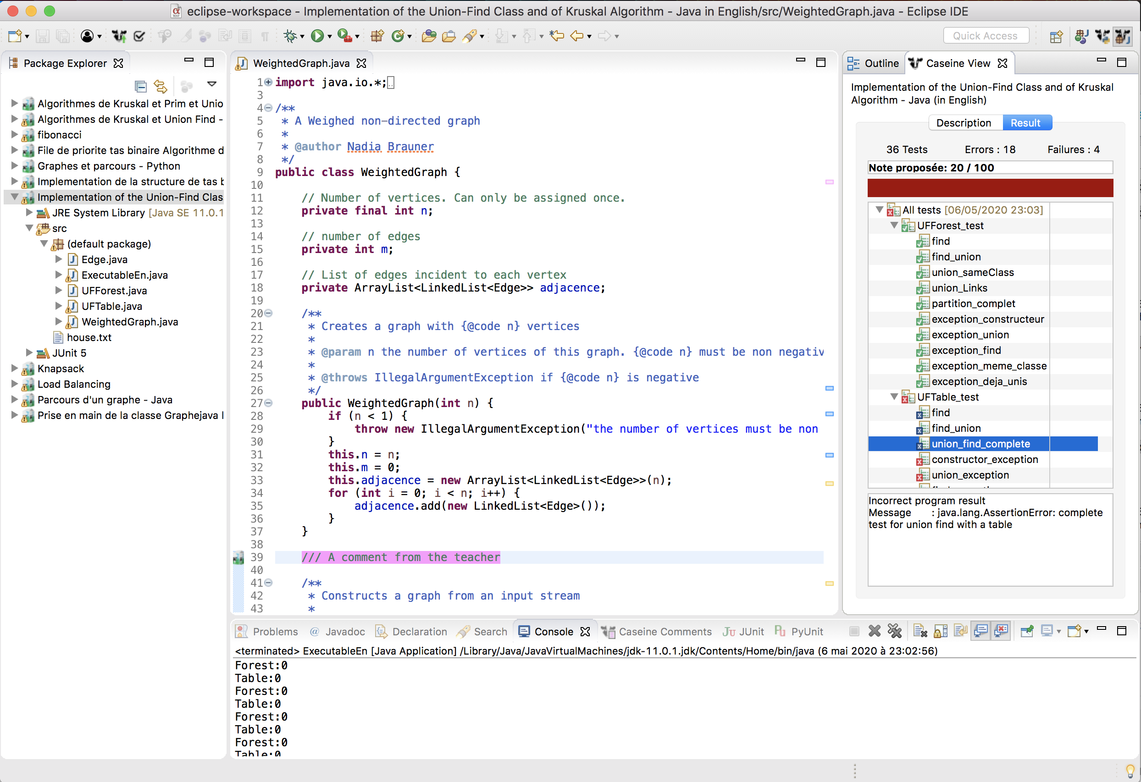Click the yellow warning marker near line 41
Viewport: 1141px width, 782px height.
coord(829,584)
